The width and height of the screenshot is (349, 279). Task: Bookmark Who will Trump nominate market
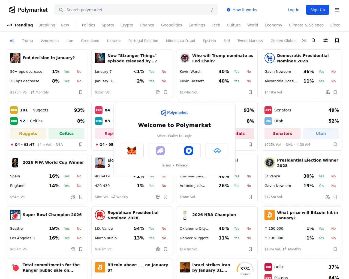coord(250,92)
